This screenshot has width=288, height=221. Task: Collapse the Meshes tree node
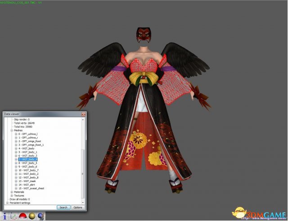tap(12, 130)
